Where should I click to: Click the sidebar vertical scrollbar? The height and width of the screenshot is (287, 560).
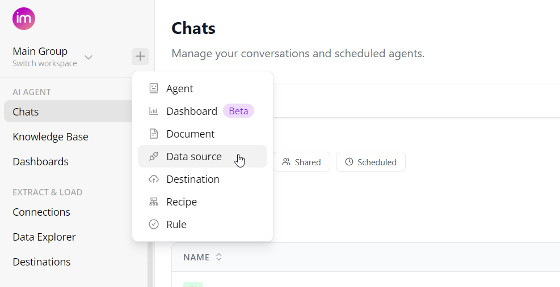pyautogui.click(x=150, y=260)
